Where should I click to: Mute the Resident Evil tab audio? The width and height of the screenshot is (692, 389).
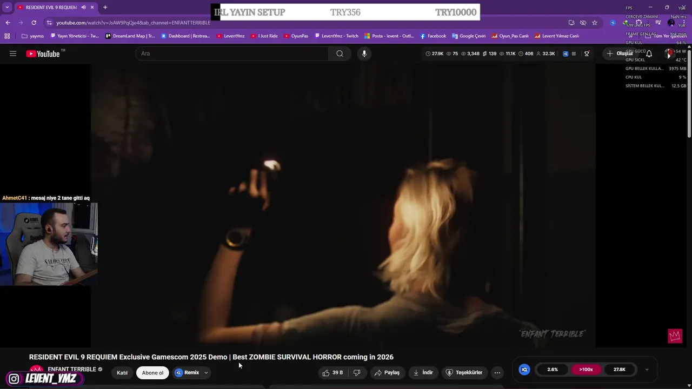83,8
